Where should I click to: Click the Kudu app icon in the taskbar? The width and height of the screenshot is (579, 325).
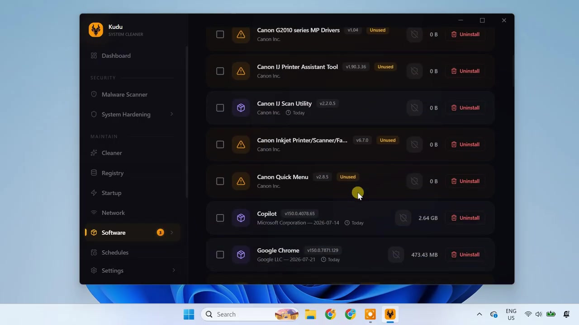coord(390,314)
